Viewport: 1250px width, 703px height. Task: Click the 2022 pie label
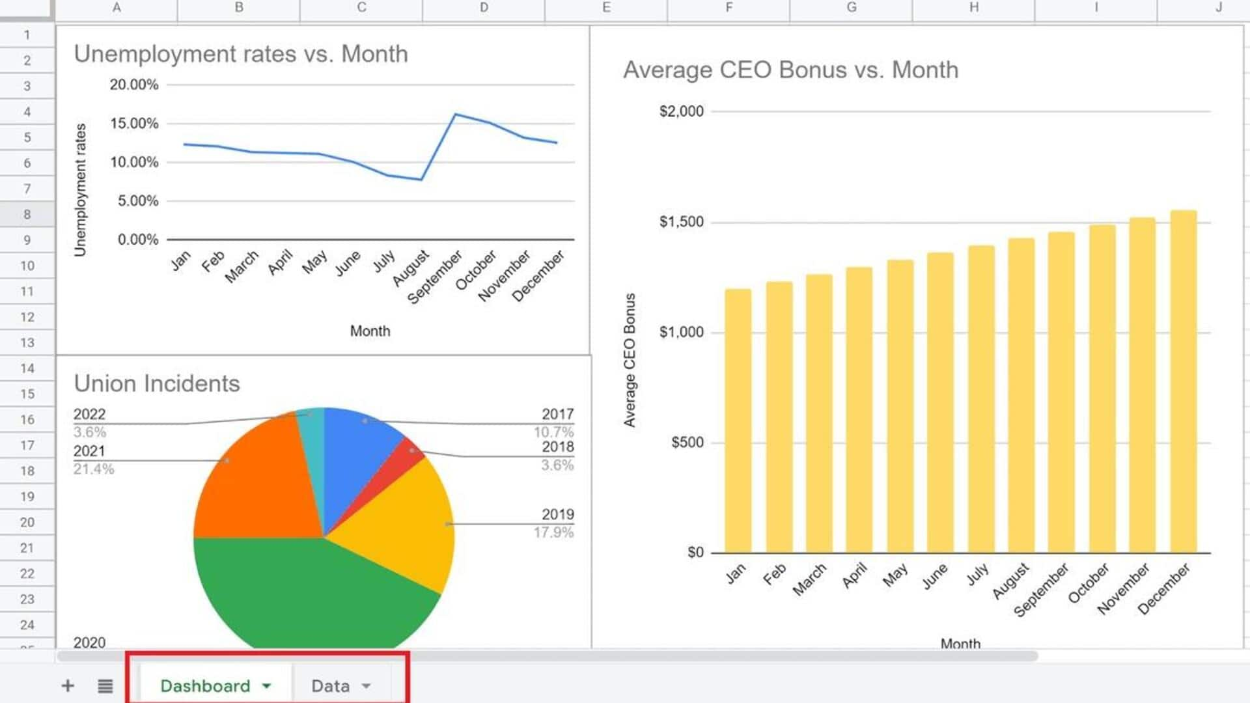(89, 414)
